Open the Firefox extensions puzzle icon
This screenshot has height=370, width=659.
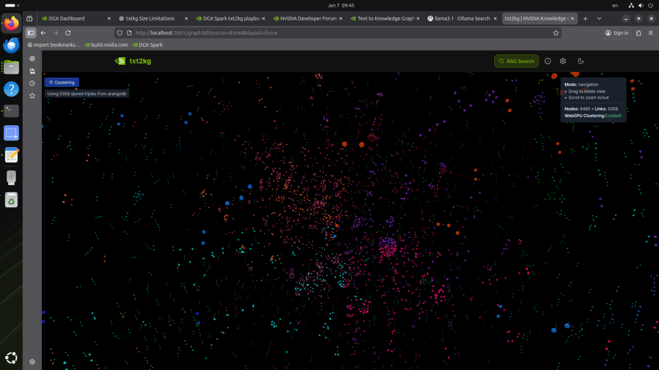[x=638, y=33]
